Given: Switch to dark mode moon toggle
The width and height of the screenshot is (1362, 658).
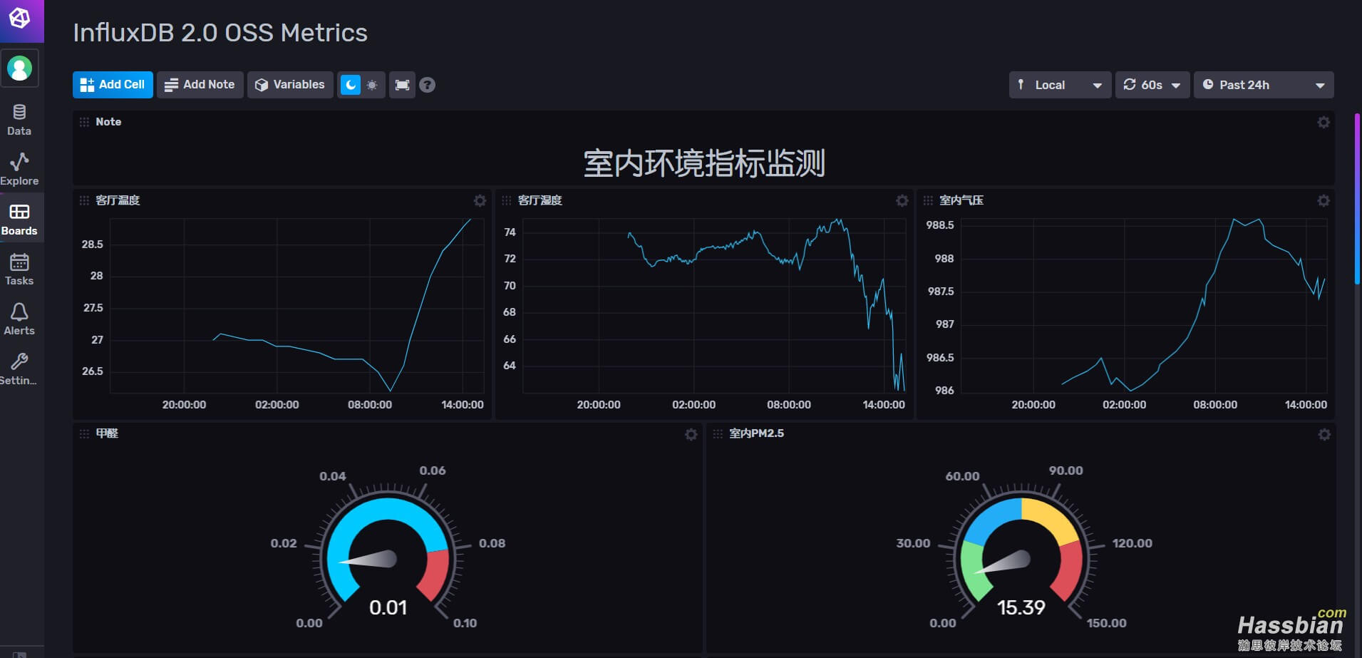Looking at the screenshot, I should pos(350,85).
